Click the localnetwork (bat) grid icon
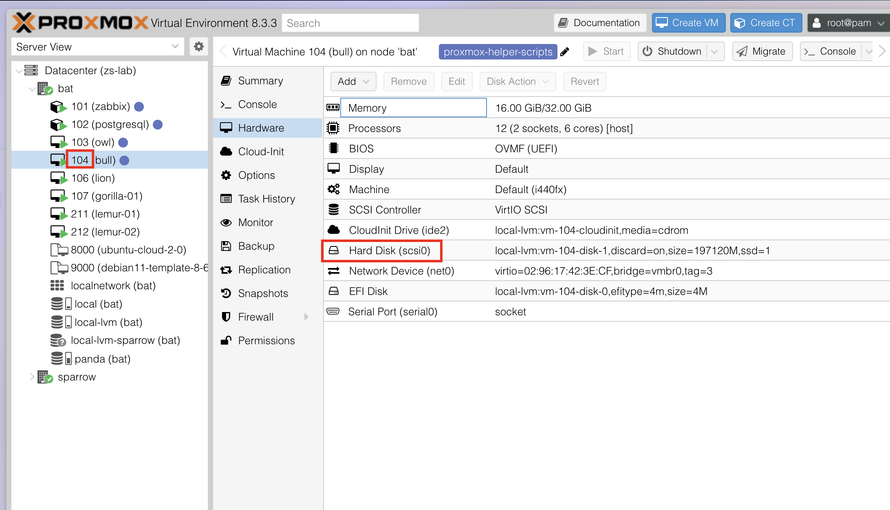This screenshot has height=510, width=890. (57, 286)
